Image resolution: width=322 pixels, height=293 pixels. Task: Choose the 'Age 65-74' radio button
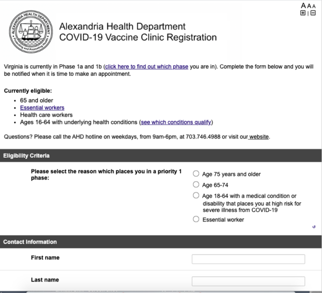[196, 185]
